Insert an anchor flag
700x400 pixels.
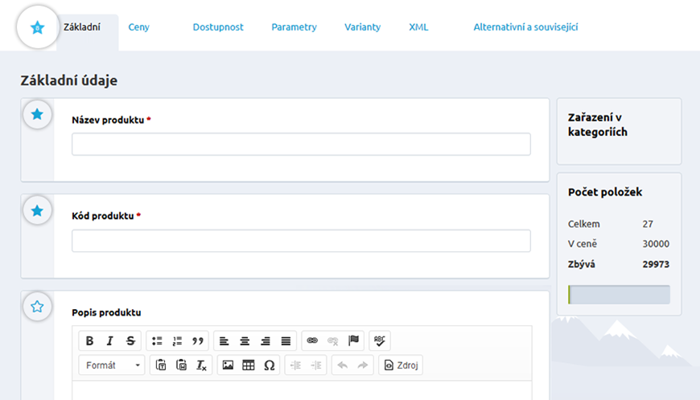pos(353,340)
